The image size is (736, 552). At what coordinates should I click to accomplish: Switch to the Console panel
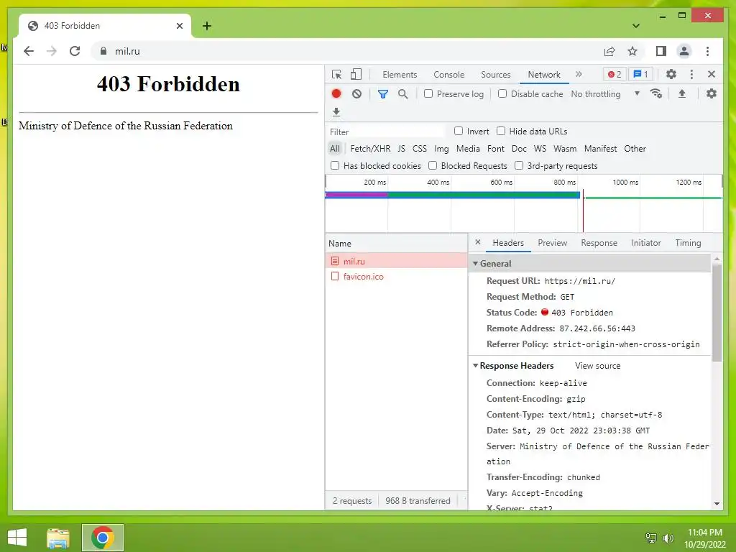(448, 75)
